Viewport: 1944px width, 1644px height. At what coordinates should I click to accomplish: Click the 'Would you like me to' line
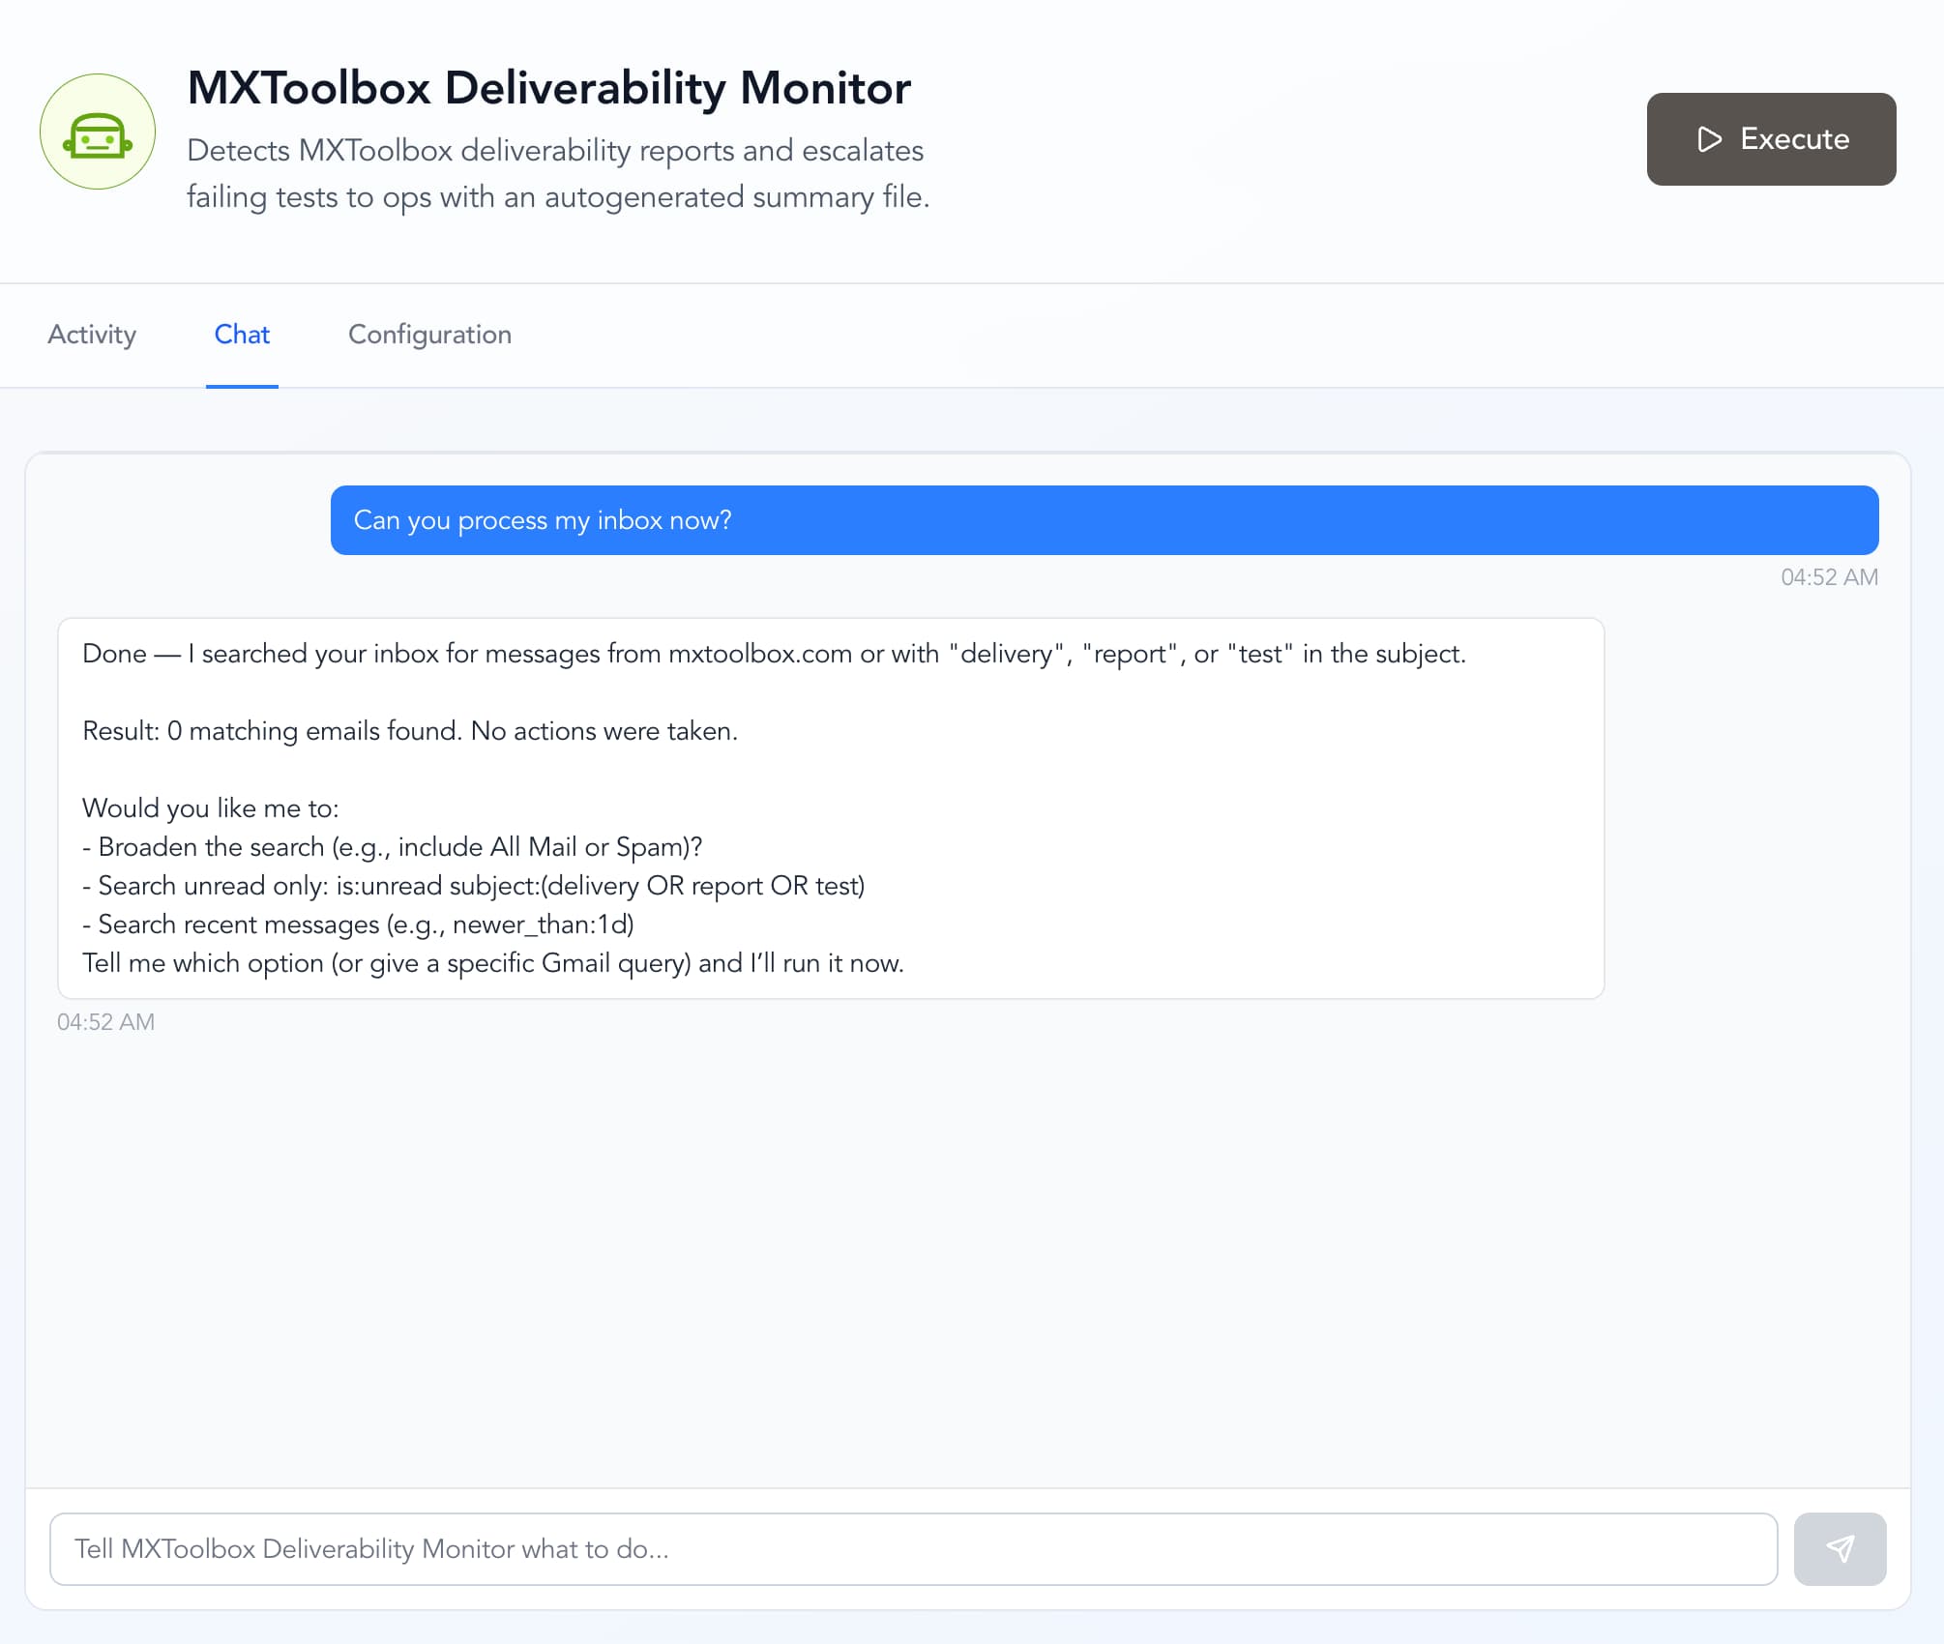tap(210, 808)
